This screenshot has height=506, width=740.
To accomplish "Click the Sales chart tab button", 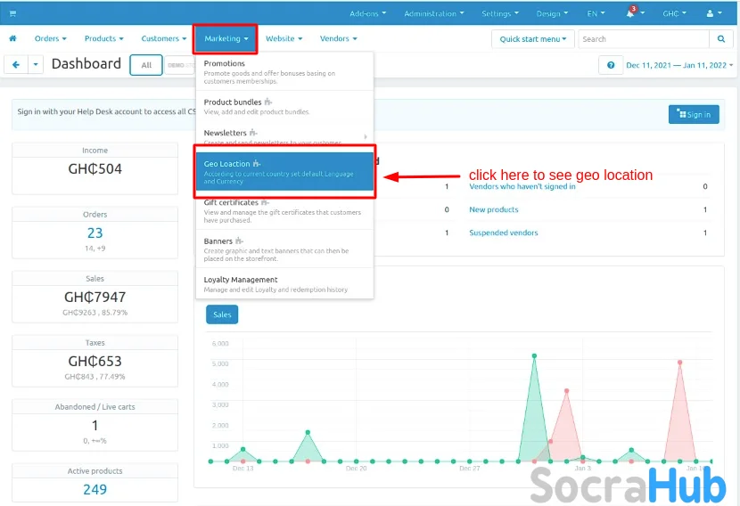I will pyautogui.click(x=222, y=314).
